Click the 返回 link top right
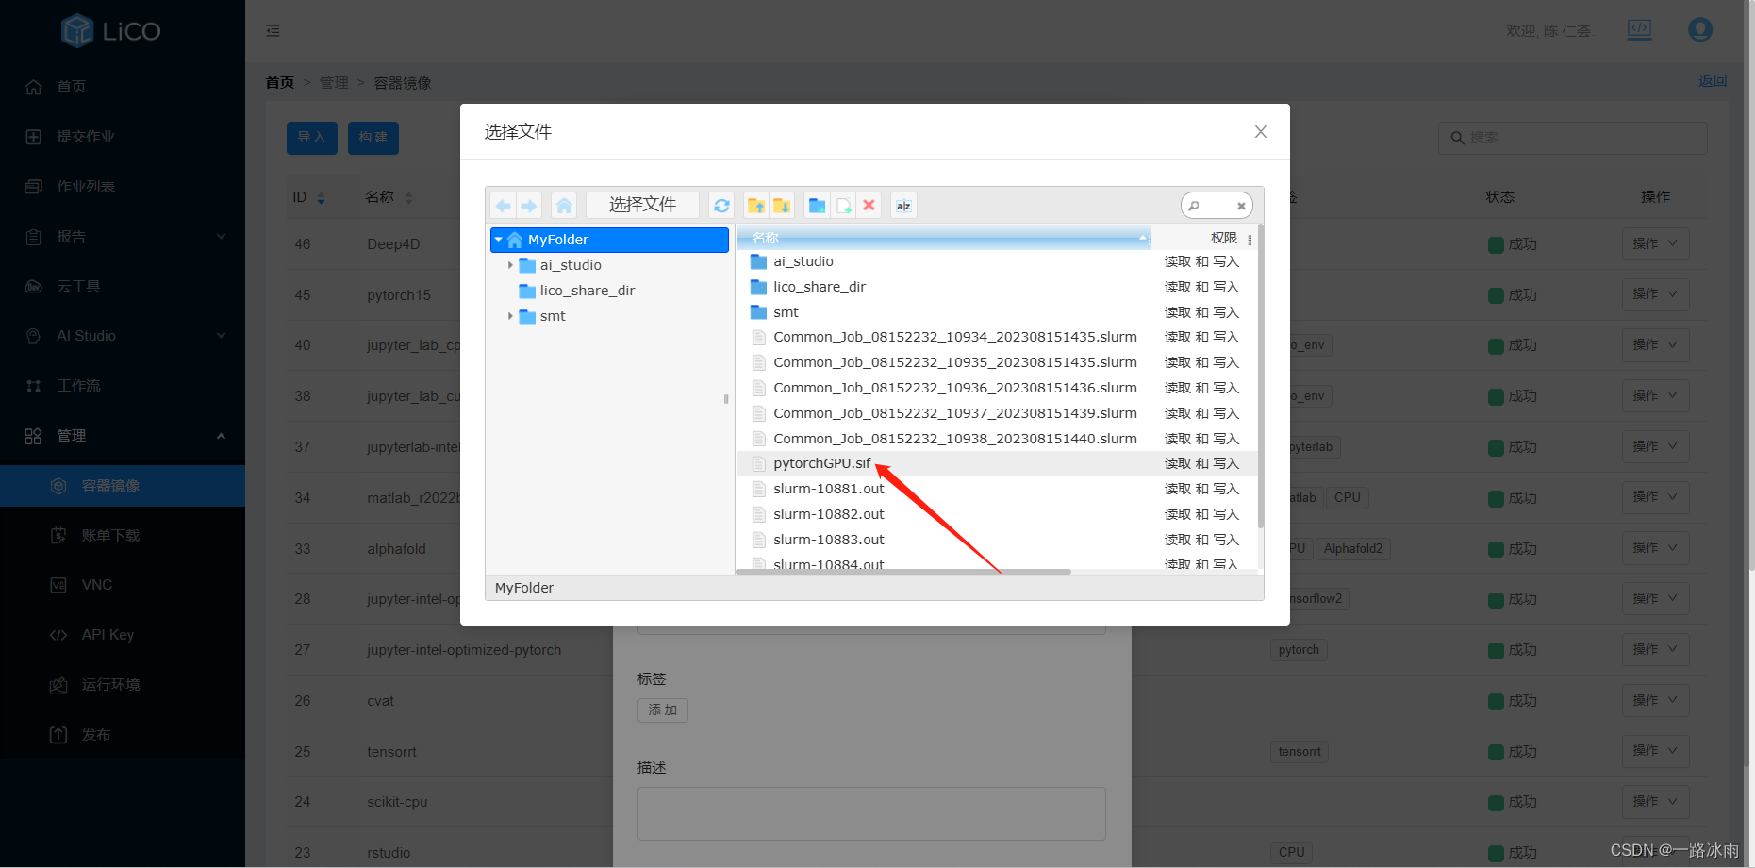 coord(1714,81)
